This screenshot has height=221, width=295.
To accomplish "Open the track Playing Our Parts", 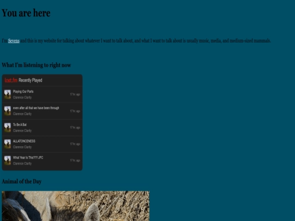I will pos(23,92).
